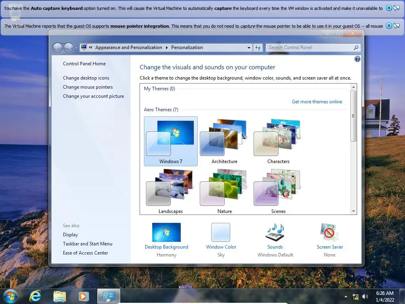Open the Window Color swatch icon
405x304 pixels.
tap(221, 232)
